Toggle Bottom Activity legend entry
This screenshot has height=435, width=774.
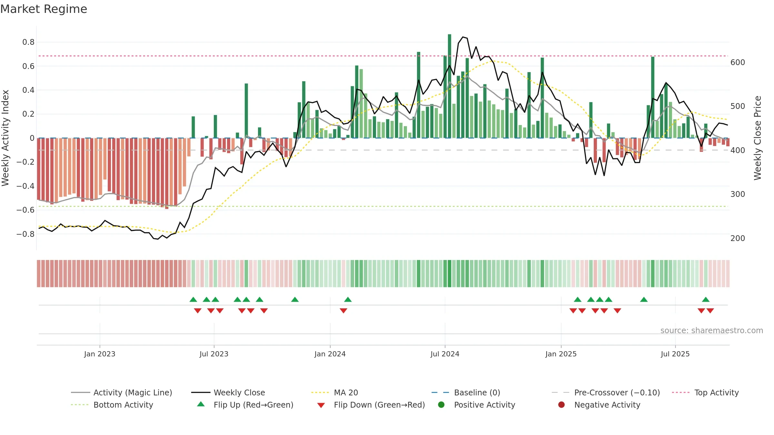tap(112, 405)
